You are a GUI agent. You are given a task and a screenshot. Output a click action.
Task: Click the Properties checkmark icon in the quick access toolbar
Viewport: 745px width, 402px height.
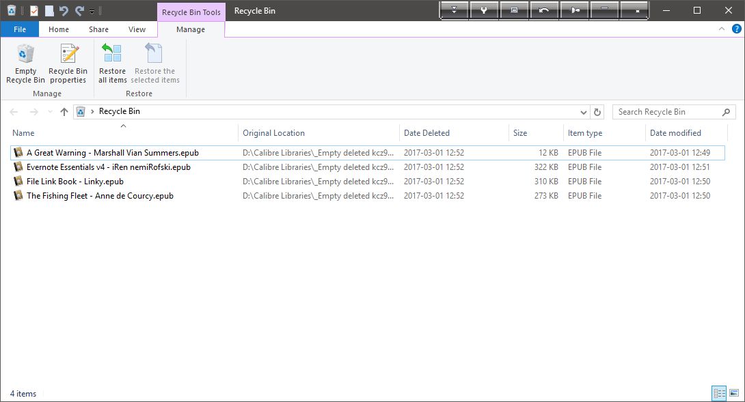coord(34,10)
